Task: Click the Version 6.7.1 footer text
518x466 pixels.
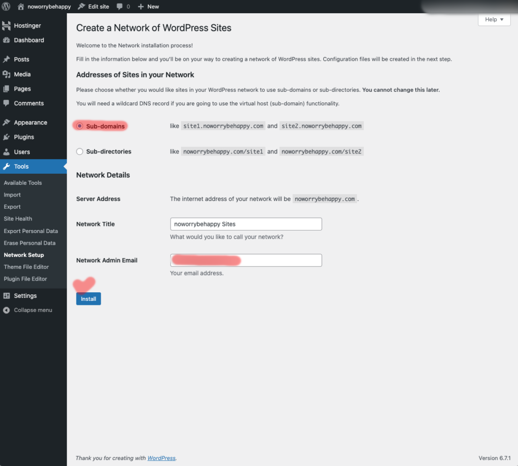Action: tap(495, 458)
